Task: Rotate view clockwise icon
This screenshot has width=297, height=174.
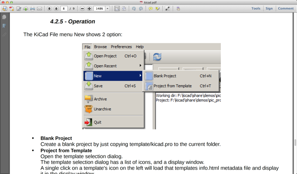Action: [x=141, y=8]
